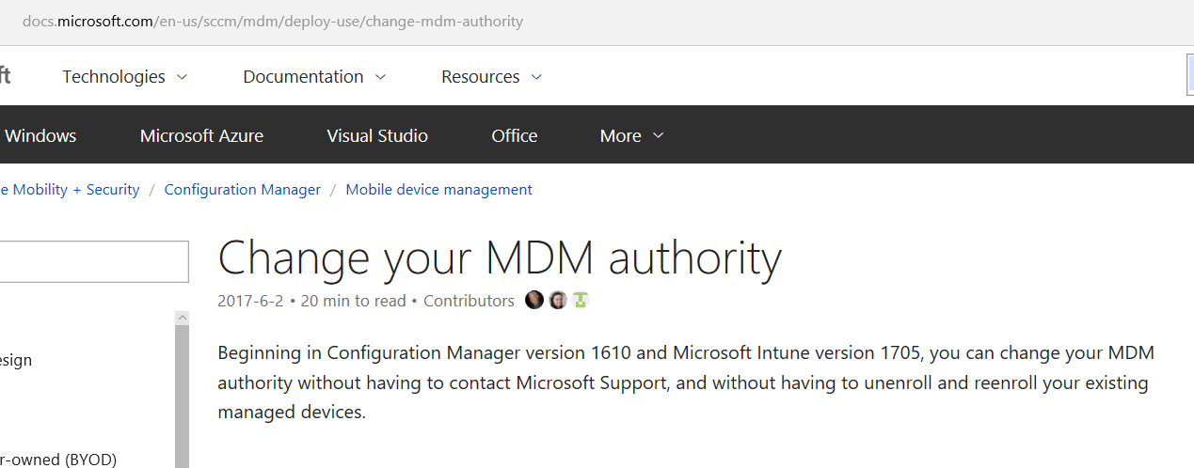Click the green third contributor avatar

click(581, 301)
